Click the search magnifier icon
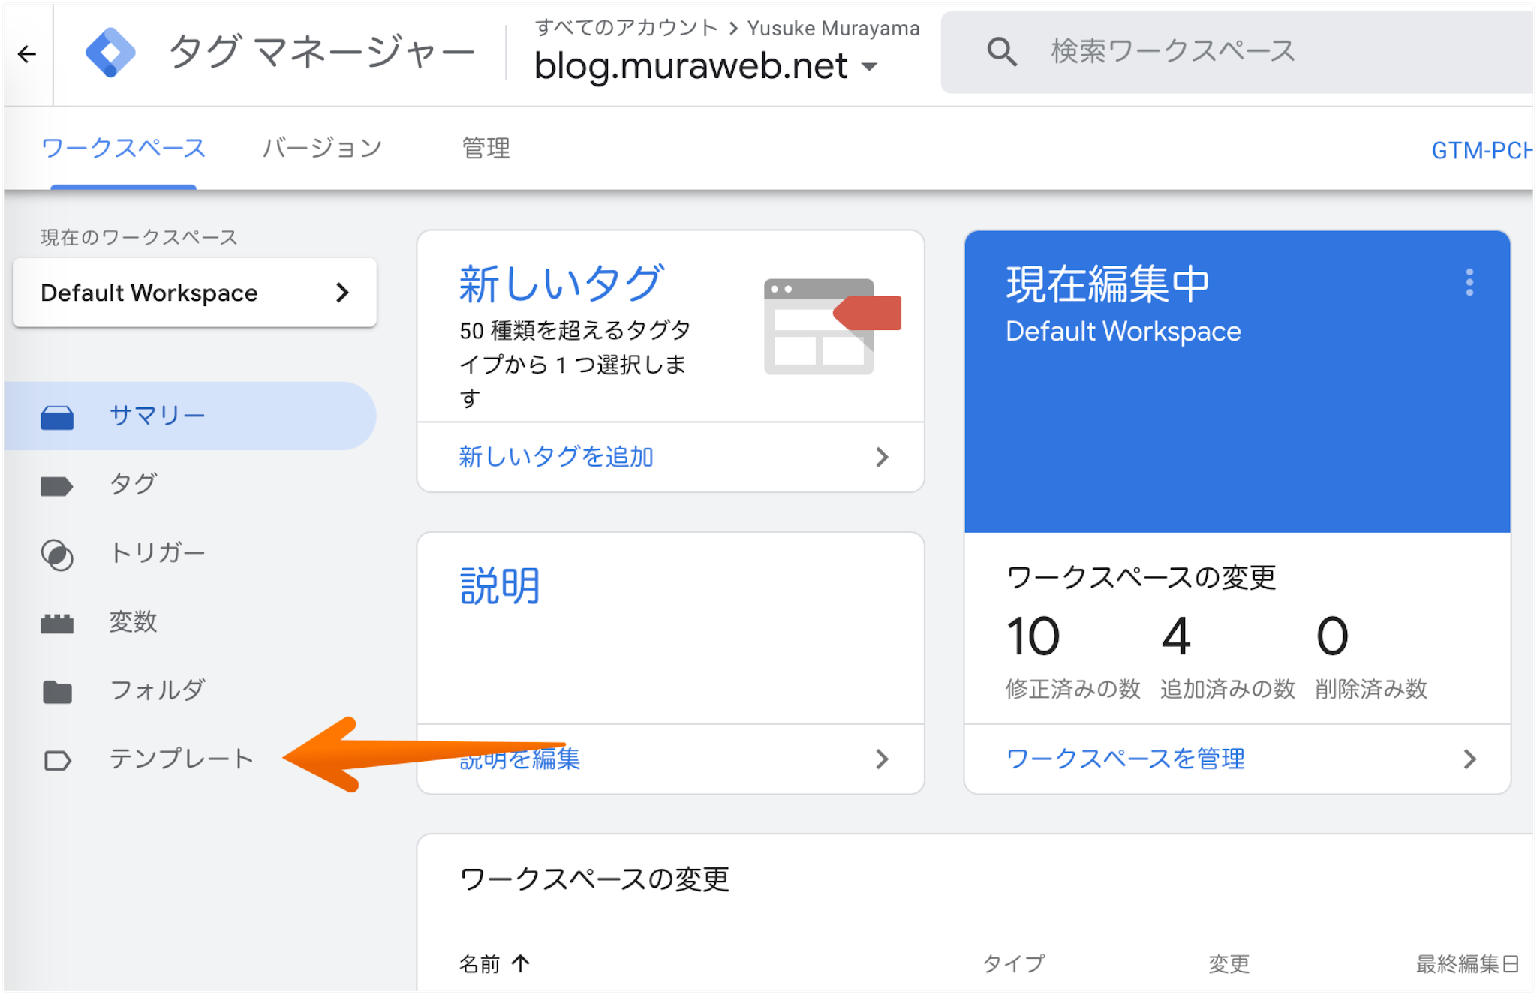 1002,52
